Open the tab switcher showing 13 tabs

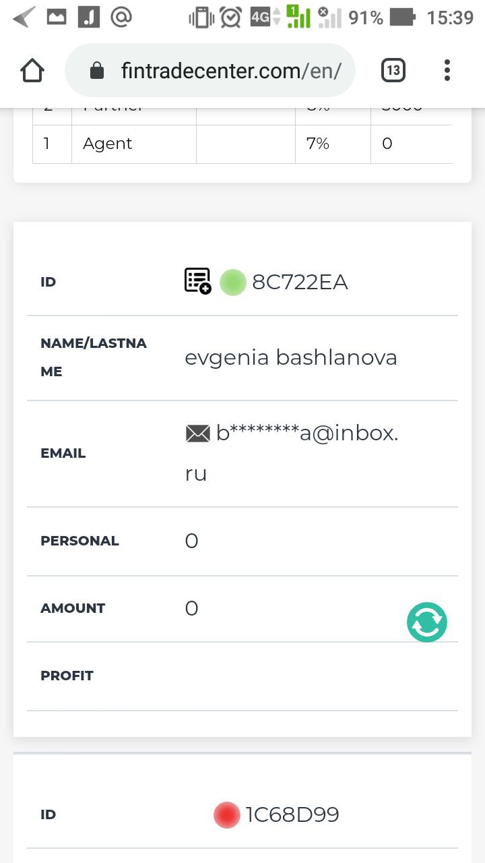tap(393, 70)
